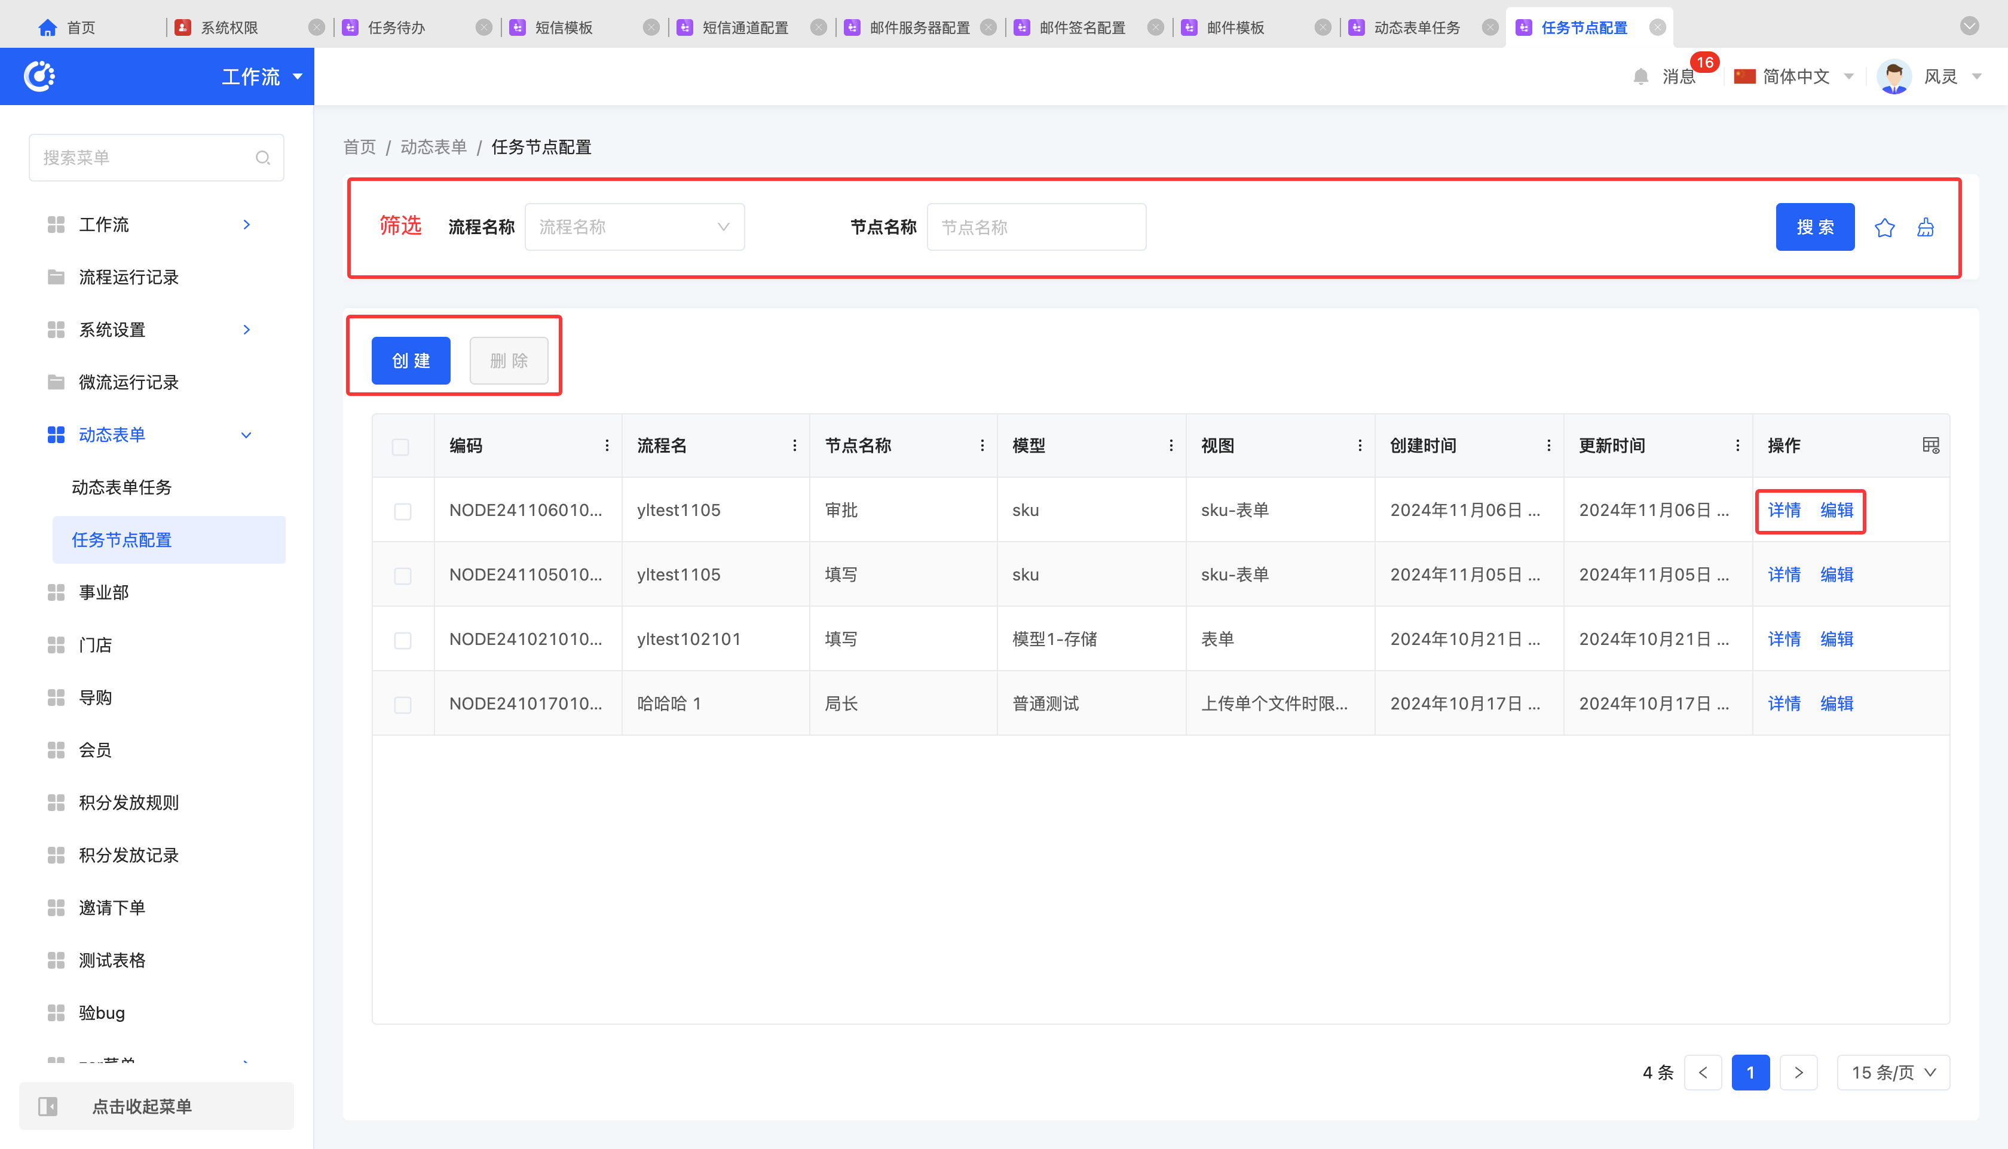Click the 节点名称 input field
Viewport: 2008px width, 1149px height.
click(1036, 228)
